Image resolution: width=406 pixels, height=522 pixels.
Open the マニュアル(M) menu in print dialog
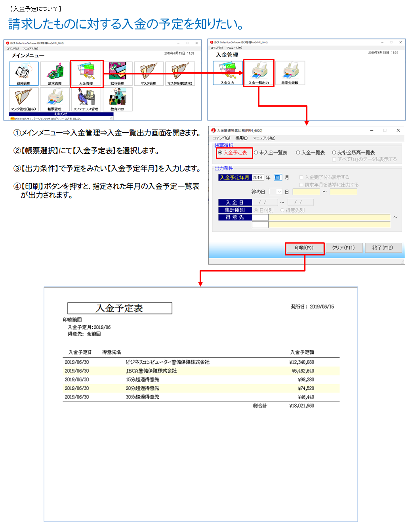[264, 138]
